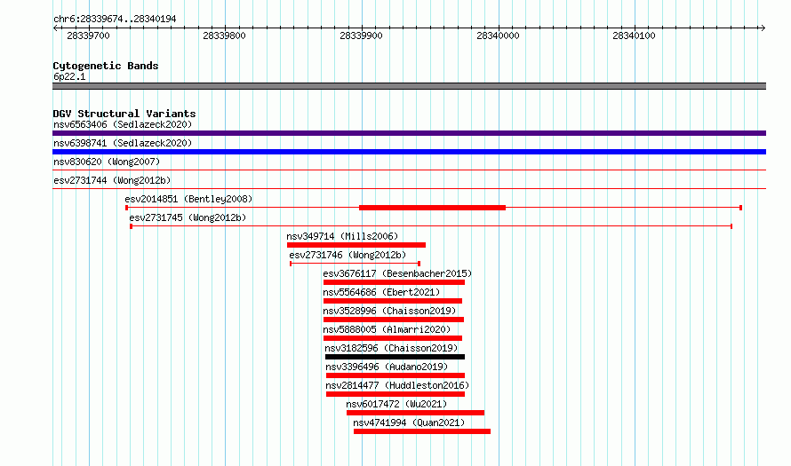Select the esv3676117 red variant bar
Viewport: 791px width, 466px height.
(x=394, y=282)
